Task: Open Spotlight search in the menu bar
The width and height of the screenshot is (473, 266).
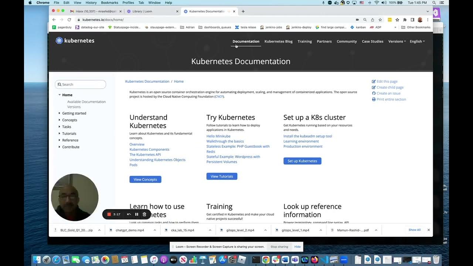Action: click(x=434, y=3)
